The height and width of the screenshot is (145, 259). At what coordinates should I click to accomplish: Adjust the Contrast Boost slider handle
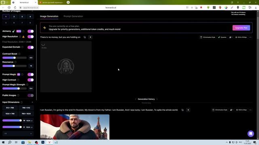tap(15, 58)
